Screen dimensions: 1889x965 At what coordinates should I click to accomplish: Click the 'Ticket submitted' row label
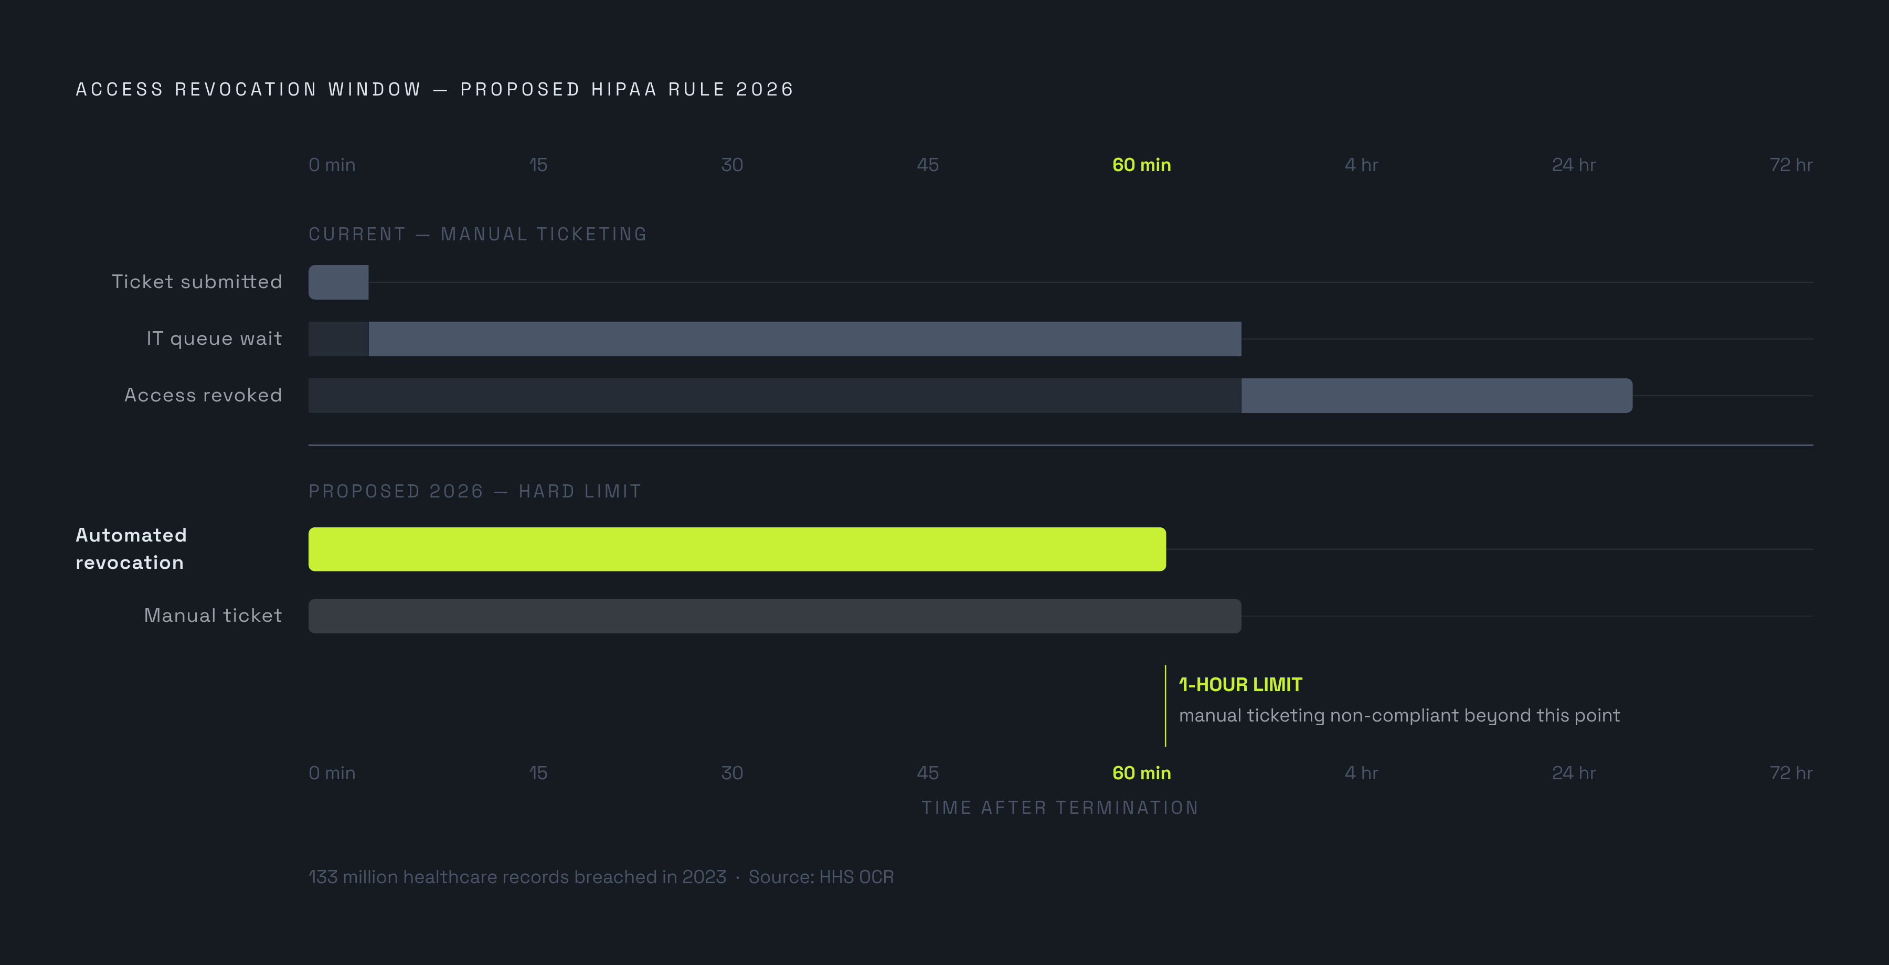coord(197,282)
